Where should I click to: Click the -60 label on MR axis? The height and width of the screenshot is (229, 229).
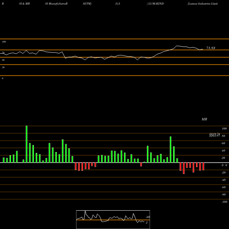[x=224, y=187]
